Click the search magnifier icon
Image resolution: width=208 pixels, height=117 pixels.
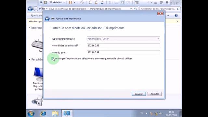pyautogui.click(x=178, y=9)
